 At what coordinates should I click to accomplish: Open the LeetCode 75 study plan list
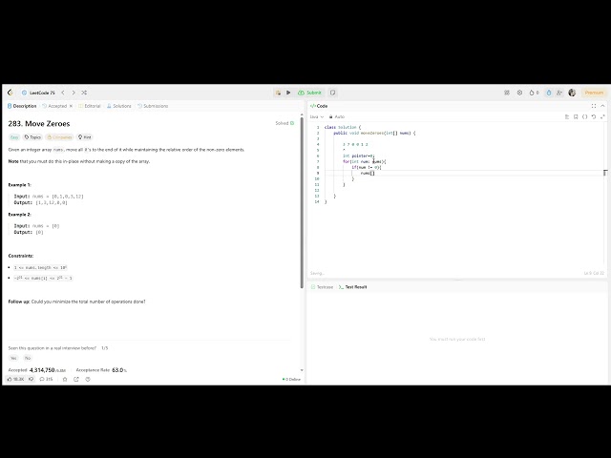[38, 93]
